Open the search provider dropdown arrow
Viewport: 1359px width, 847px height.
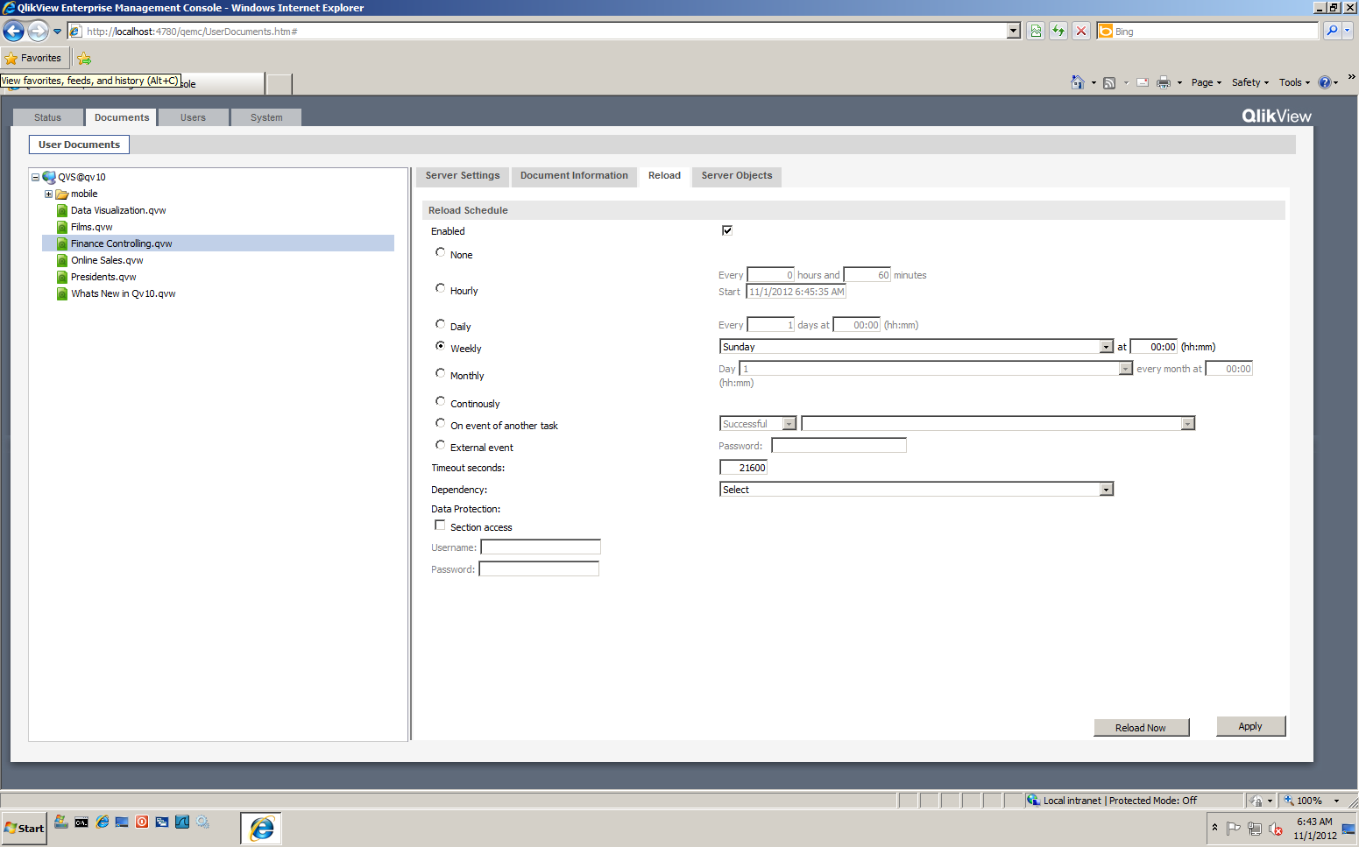click(1348, 31)
